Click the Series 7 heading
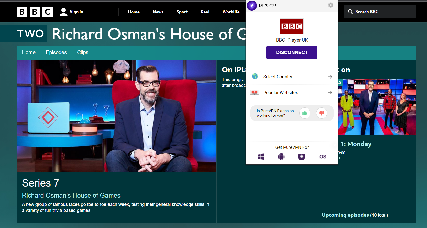Image resolution: width=427 pixels, height=228 pixels. tap(40, 183)
